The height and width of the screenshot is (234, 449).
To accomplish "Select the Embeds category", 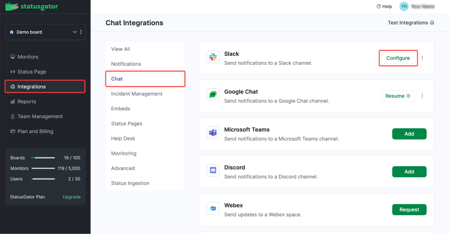I will [120, 109].
